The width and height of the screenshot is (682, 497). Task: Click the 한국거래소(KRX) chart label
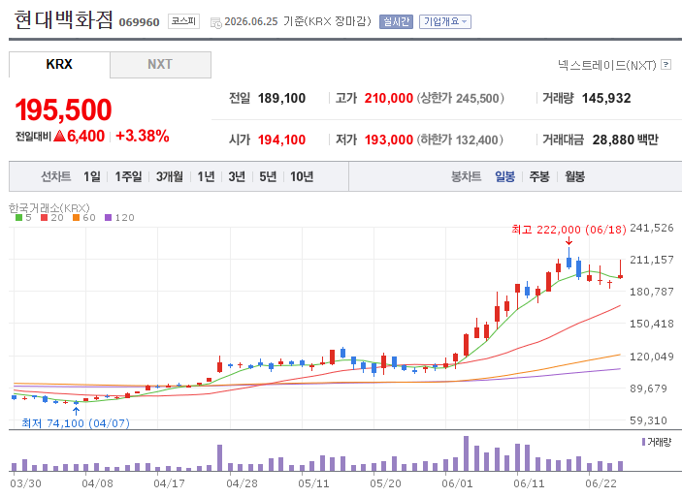(49, 207)
